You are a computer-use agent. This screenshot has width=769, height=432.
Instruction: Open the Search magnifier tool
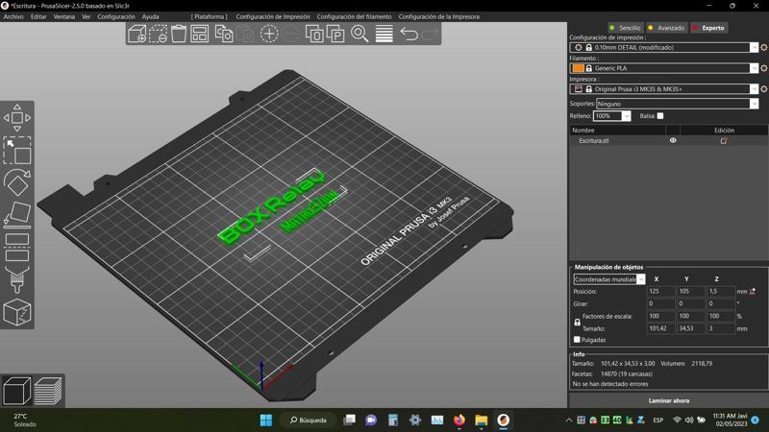click(360, 34)
